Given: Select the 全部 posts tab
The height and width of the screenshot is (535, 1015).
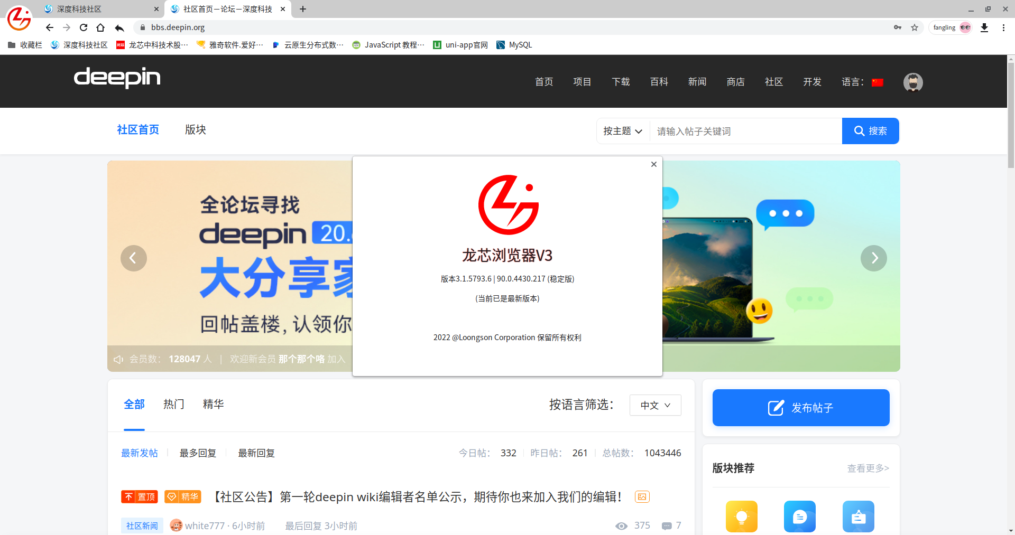Looking at the screenshot, I should pos(134,405).
